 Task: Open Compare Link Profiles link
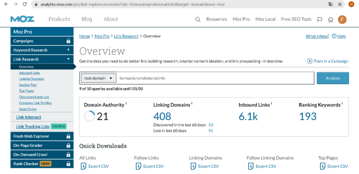35,103
